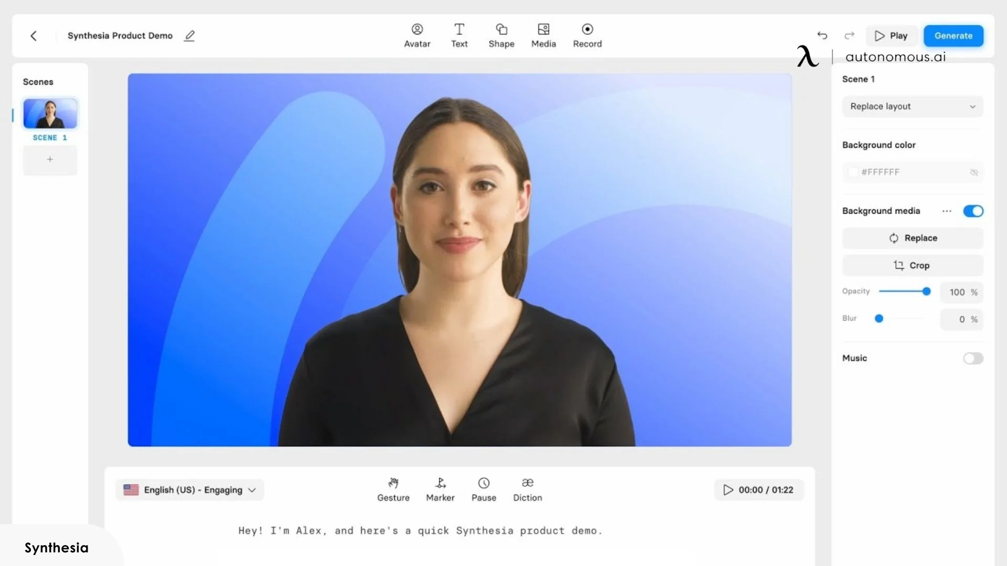Add a Marker to the script
Viewport: 1007px width, 566px height.
point(440,489)
